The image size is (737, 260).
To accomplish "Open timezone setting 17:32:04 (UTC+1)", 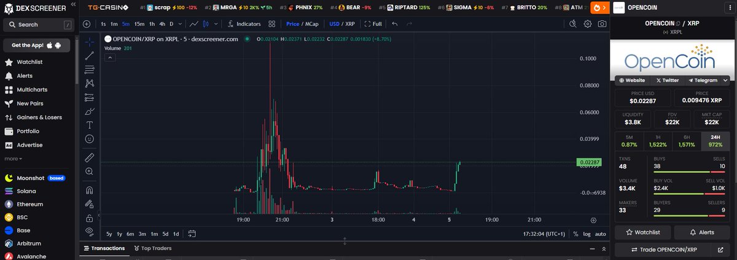I will click(x=544, y=234).
